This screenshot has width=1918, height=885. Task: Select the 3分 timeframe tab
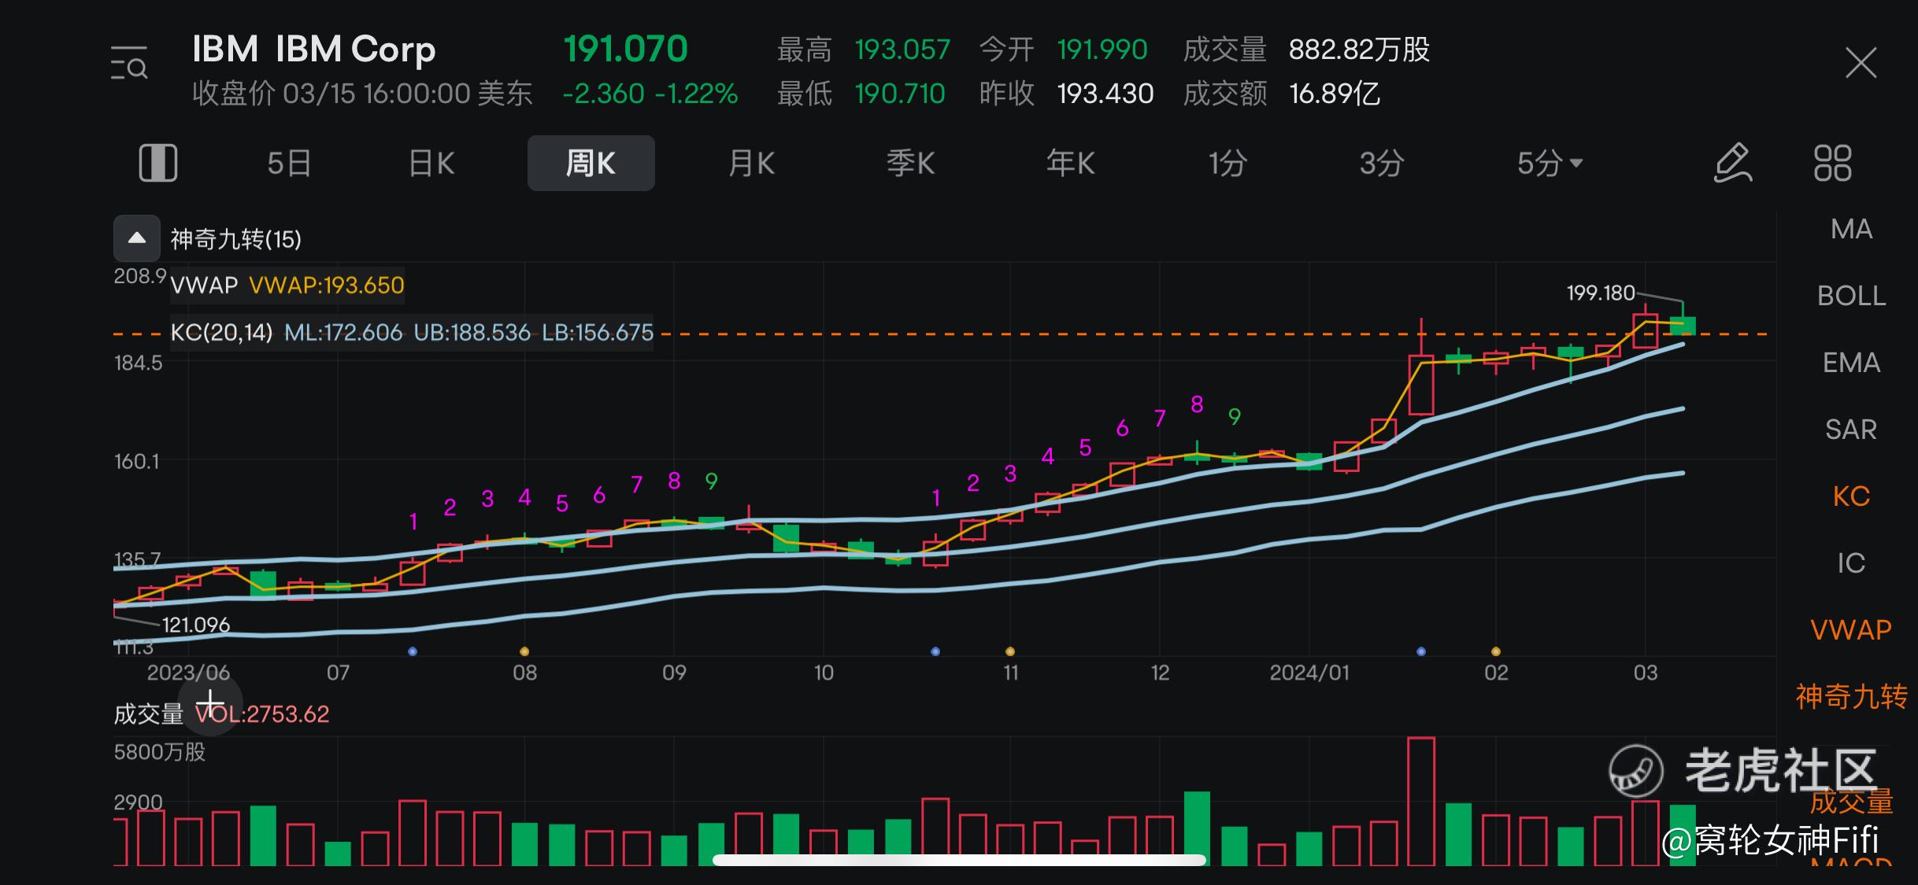(1382, 163)
